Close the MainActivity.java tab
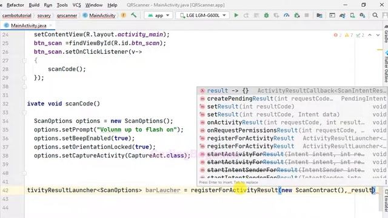Screen dimensions: 388x218 (51, 25)
